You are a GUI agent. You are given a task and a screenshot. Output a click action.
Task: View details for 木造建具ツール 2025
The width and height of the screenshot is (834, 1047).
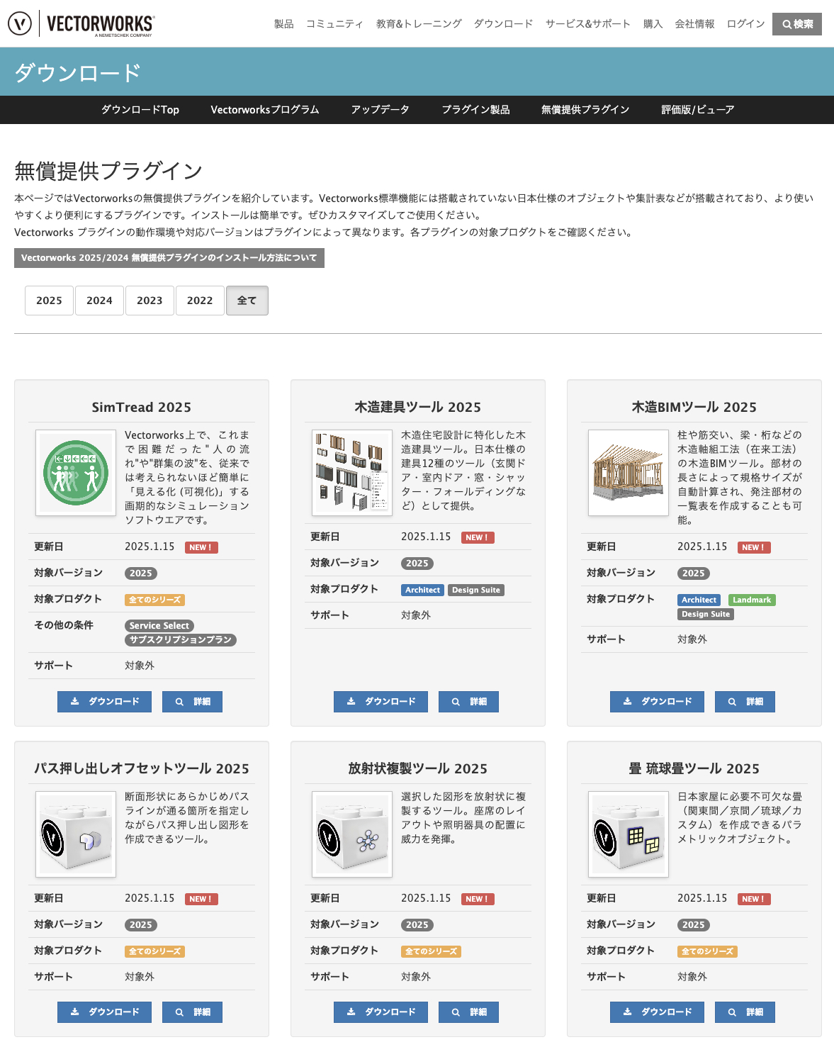coord(468,702)
